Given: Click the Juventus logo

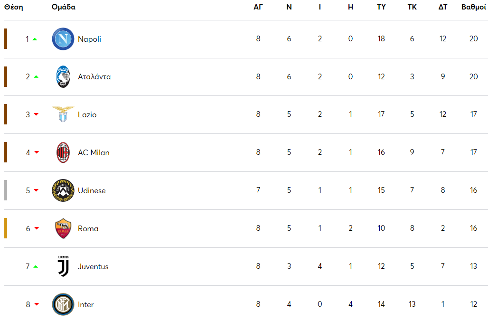Looking at the screenshot, I should (x=63, y=266).
